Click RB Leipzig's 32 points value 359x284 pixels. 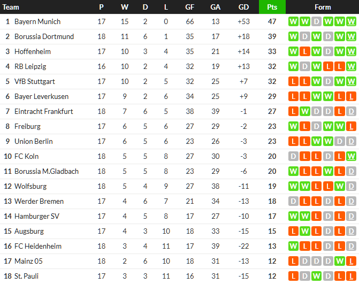coord(272,67)
